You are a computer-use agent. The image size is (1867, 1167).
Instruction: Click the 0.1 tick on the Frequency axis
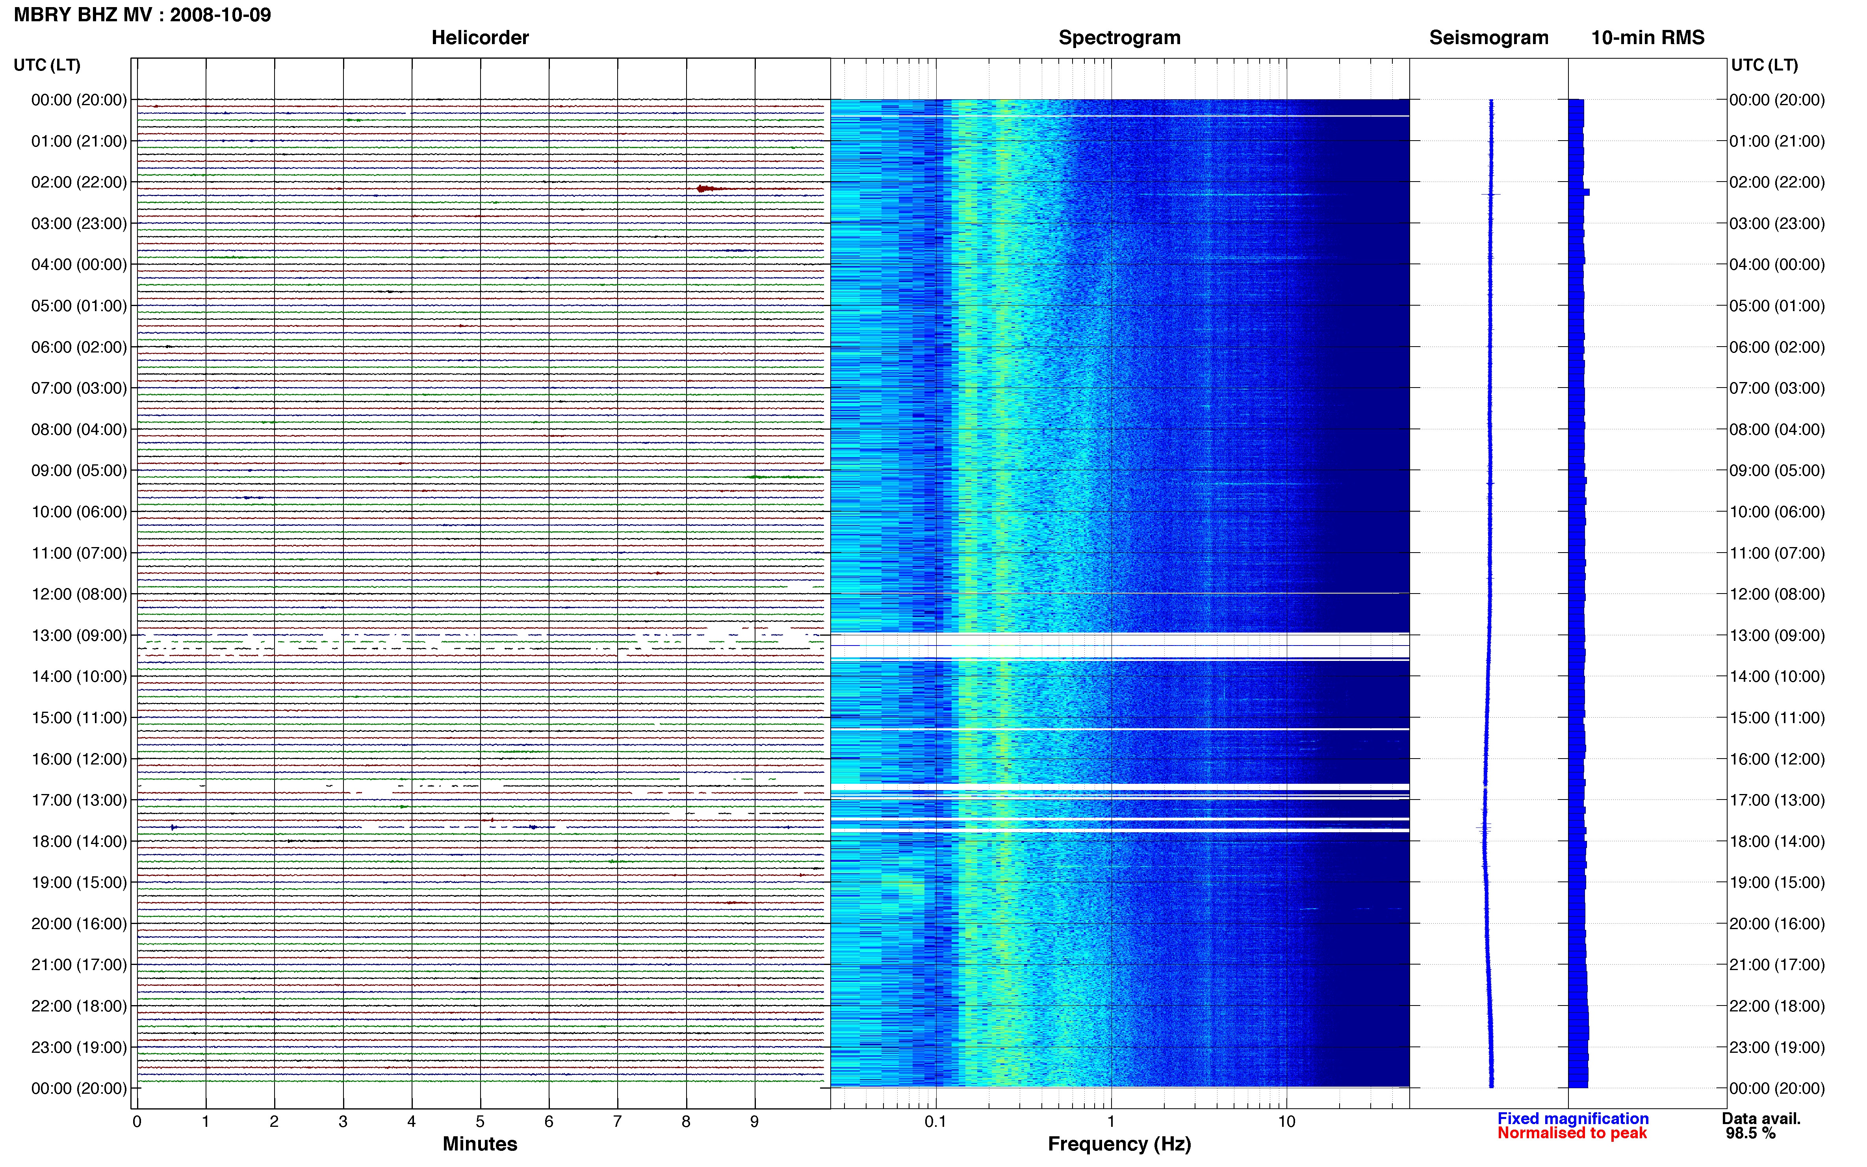tap(935, 1121)
